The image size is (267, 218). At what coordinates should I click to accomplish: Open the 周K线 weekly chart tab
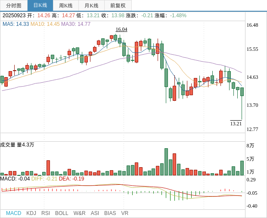[x=66, y=6]
